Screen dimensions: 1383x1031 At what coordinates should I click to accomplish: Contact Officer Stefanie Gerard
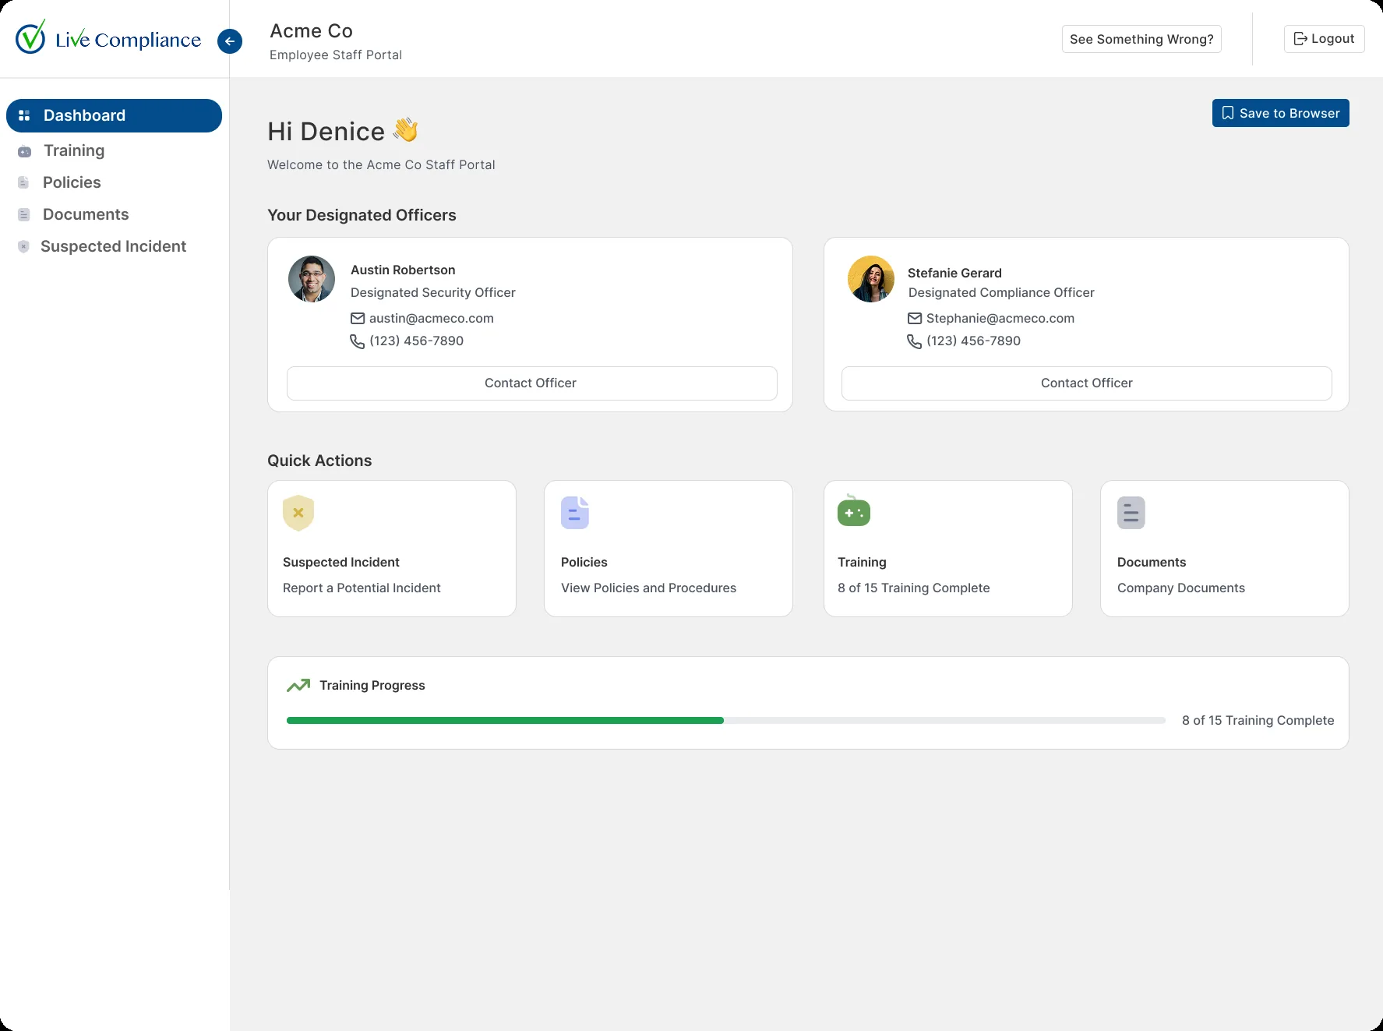(x=1087, y=383)
